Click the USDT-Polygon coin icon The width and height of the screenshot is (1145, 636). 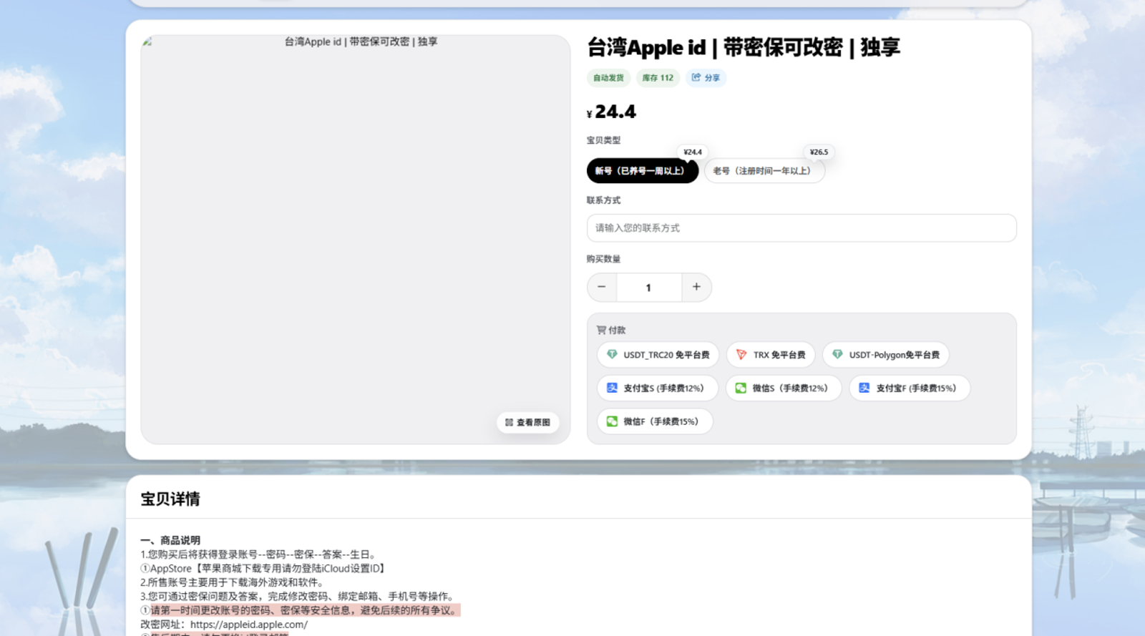[837, 354]
